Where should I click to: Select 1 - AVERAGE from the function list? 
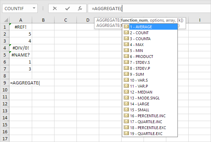click(x=150, y=27)
